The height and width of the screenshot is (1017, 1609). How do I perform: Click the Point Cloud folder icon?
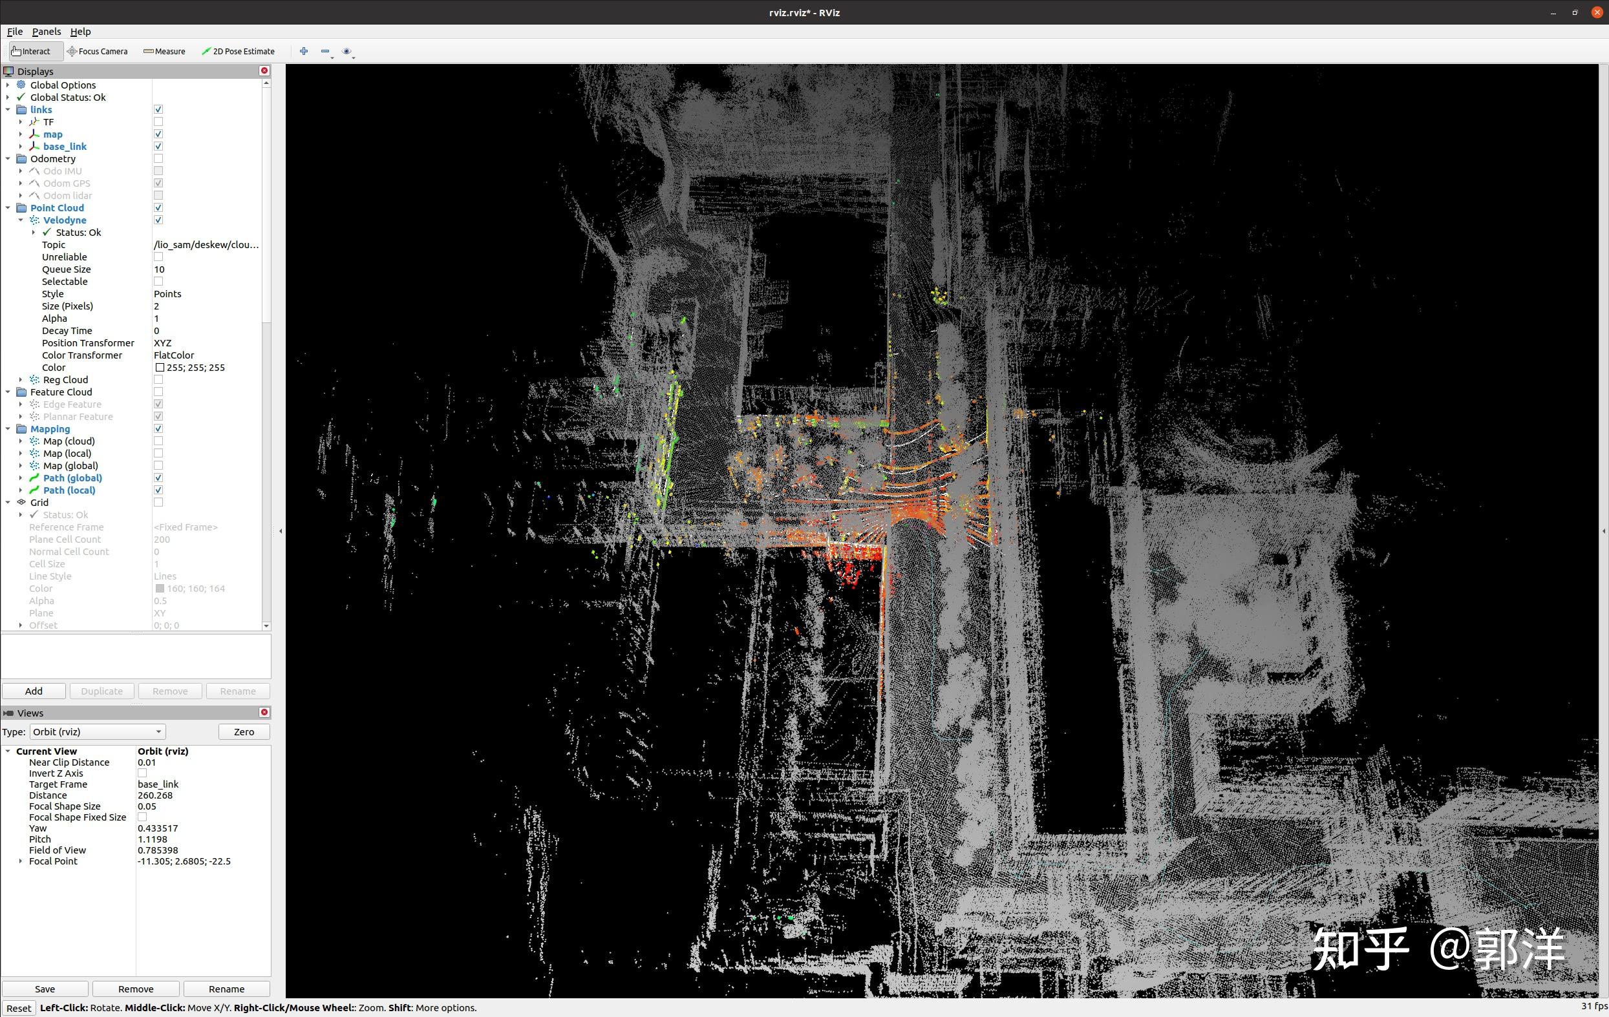coord(21,207)
